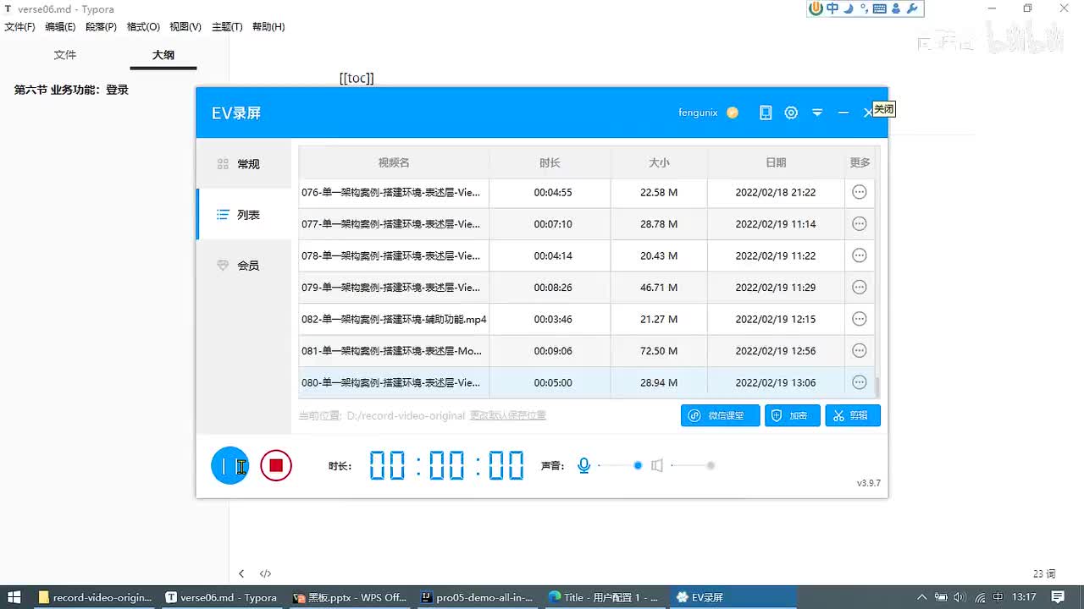Open more options for video 080 row
The height and width of the screenshot is (609, 1084).
(x=860, y=382)
